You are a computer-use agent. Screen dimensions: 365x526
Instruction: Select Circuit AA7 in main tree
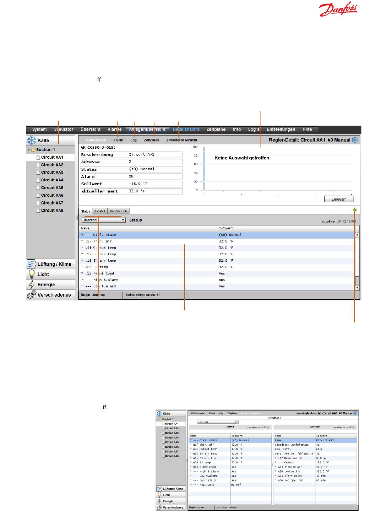pyautogui.click(x=52, y=203)
